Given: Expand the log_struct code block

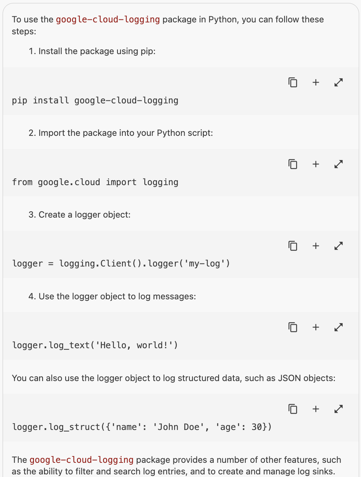Looking at the screenshot, I should pos(338,409).
